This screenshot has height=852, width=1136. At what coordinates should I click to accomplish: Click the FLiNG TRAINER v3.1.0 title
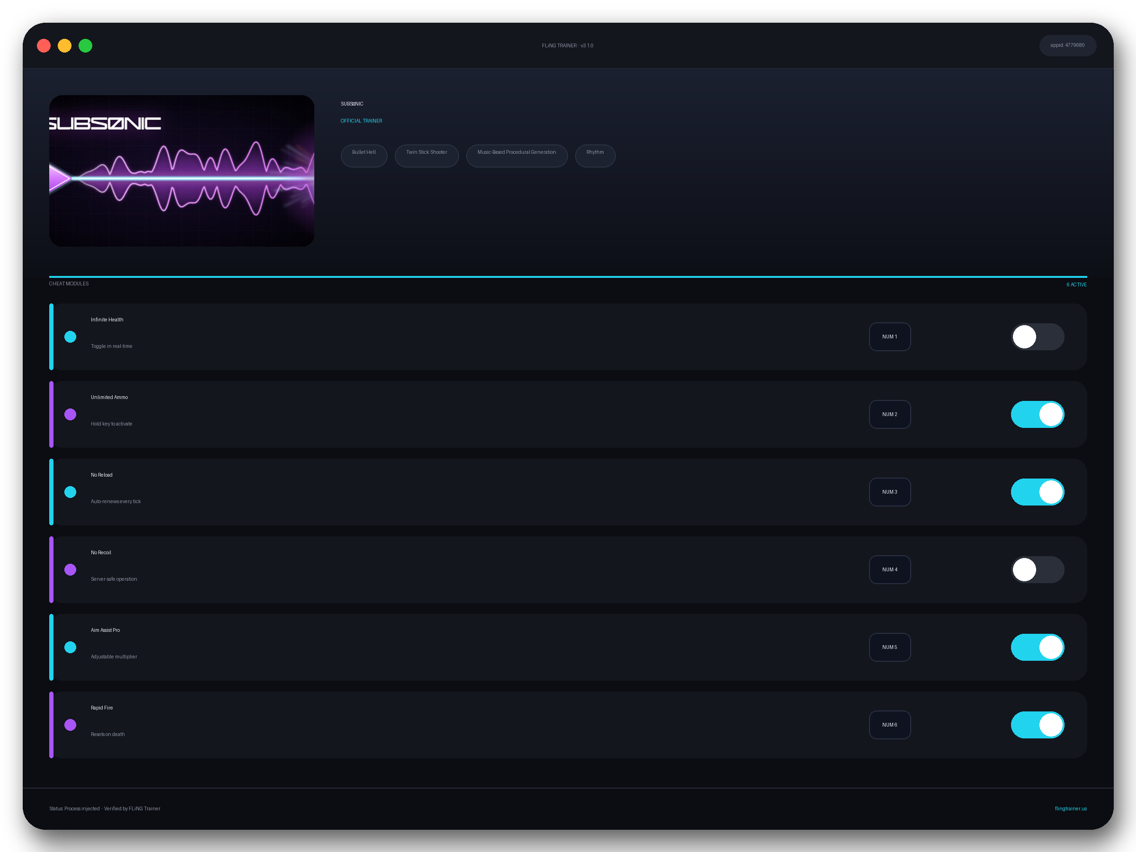point(568,46)
